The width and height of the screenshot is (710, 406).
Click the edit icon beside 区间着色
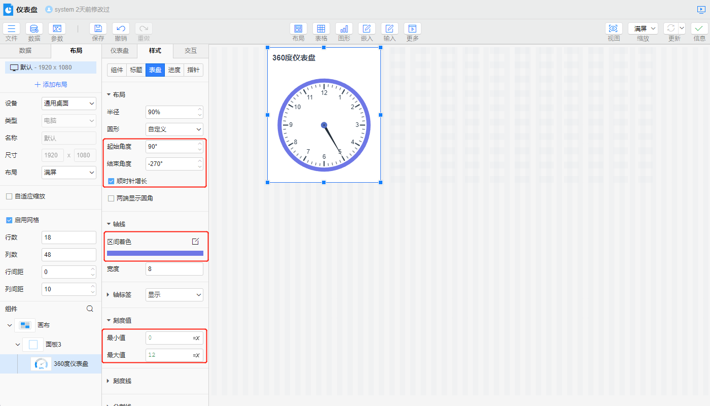[x=195, y=242]
